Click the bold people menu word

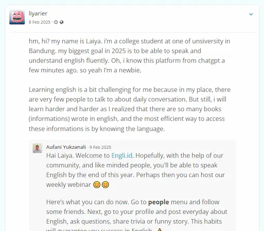(x=158, y=202)
